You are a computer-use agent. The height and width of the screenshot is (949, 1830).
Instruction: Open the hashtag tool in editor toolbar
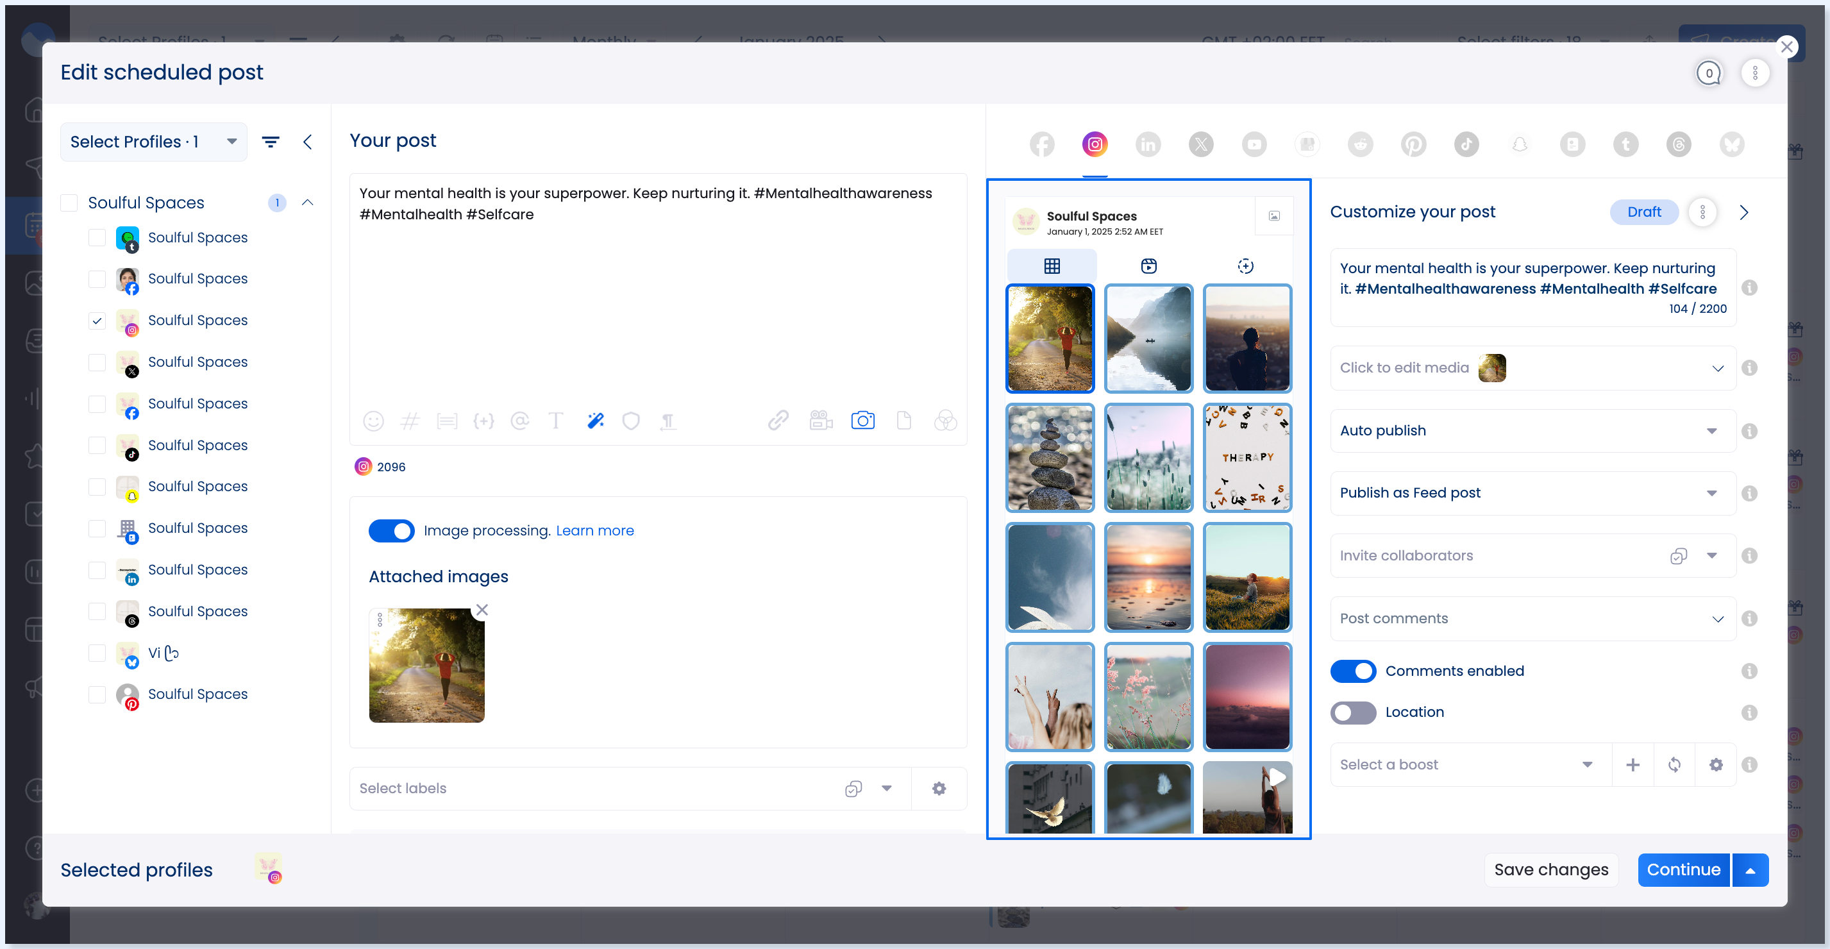(410, 421)
